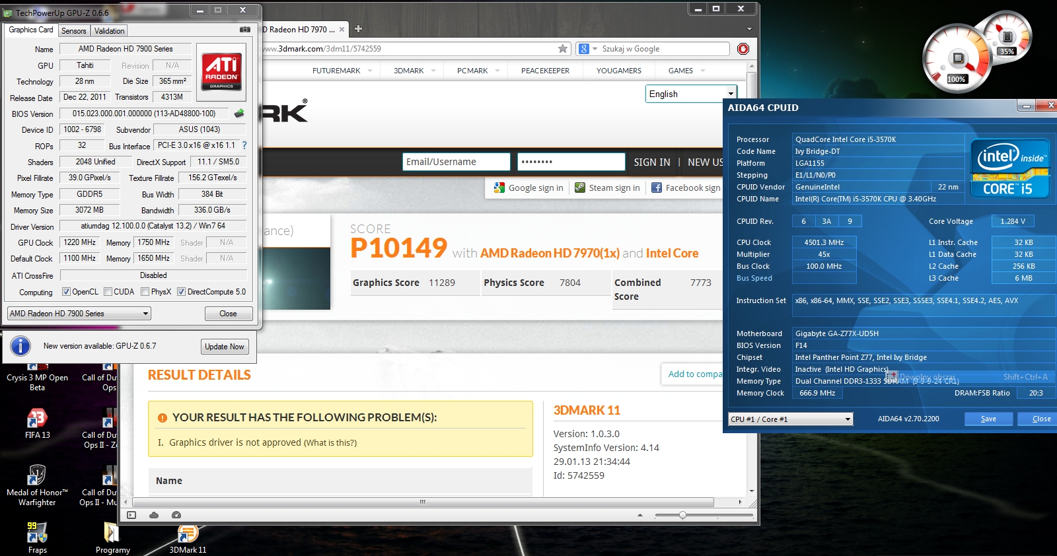Expand the PCMARK menu dropdown
The width and height of the screenshot is (1057, 556).
pyautogui.click(x=497, y=71)
